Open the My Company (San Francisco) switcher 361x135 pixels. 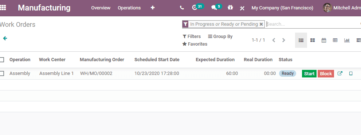click(x=282, y=8)
